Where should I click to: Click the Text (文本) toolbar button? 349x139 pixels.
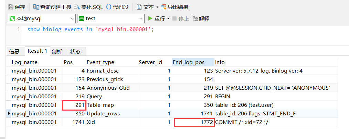point(145,7)
